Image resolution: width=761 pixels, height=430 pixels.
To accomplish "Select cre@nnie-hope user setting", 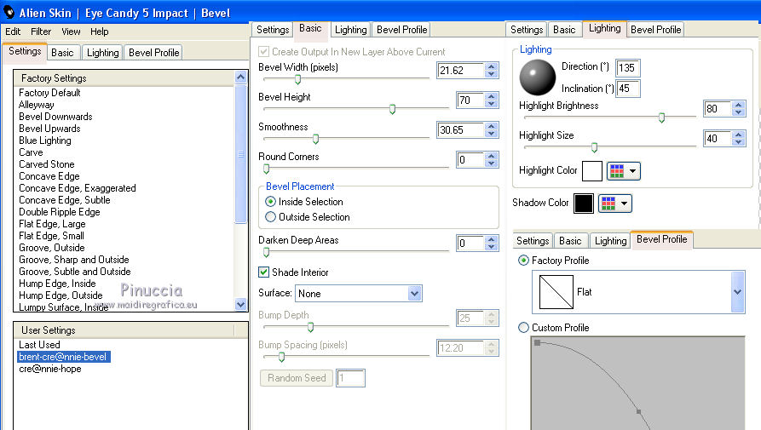I will [x=50, y=369].
